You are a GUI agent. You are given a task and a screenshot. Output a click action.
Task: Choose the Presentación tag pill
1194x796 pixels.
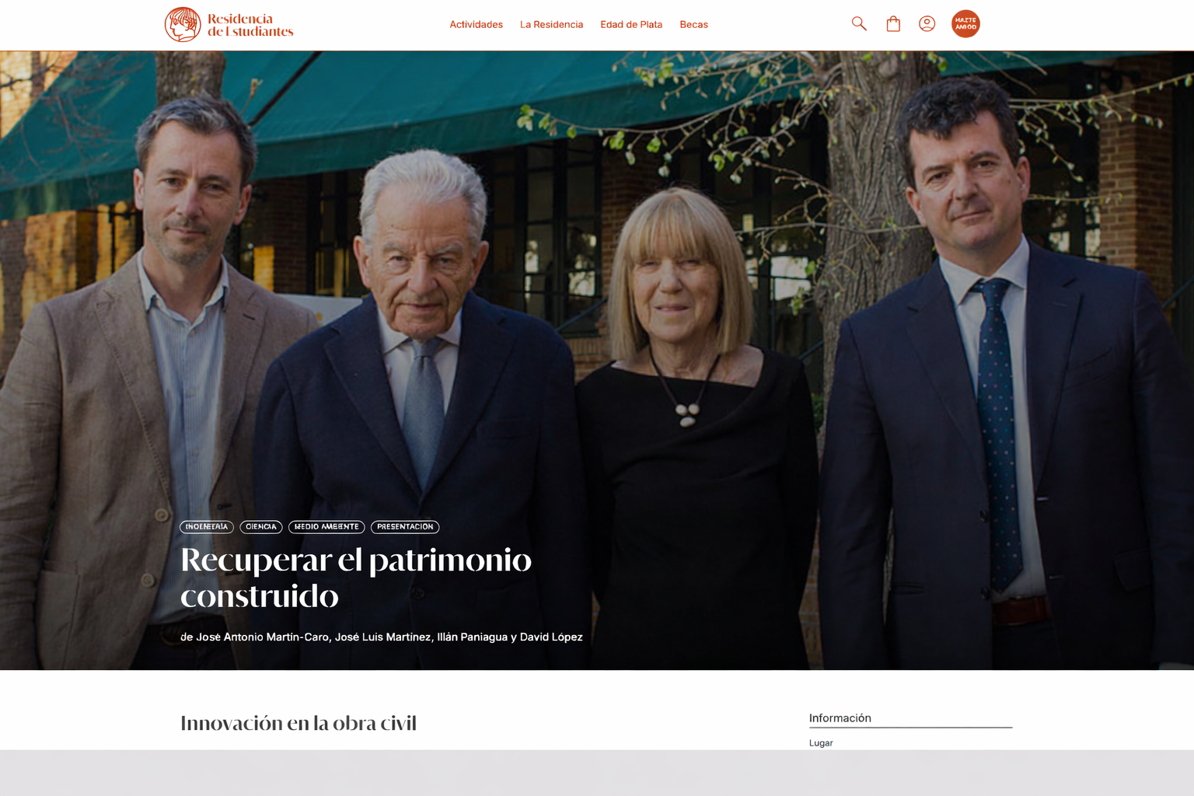[405, 527]
